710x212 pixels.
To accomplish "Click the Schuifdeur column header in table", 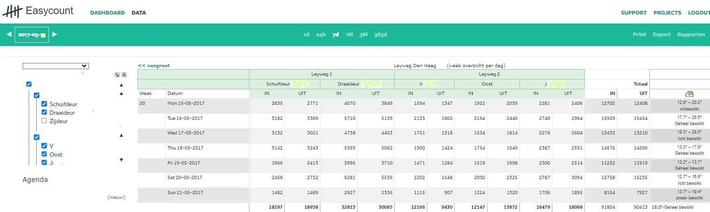I will tap(285, 84).
